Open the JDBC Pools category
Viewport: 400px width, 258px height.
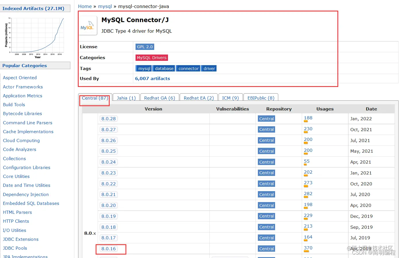(x=15, y=248)
